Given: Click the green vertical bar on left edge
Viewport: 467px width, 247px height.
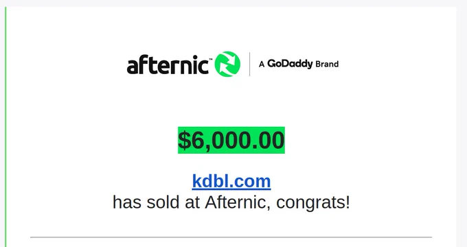Looking at the screenshot, I should pos(5,127).
